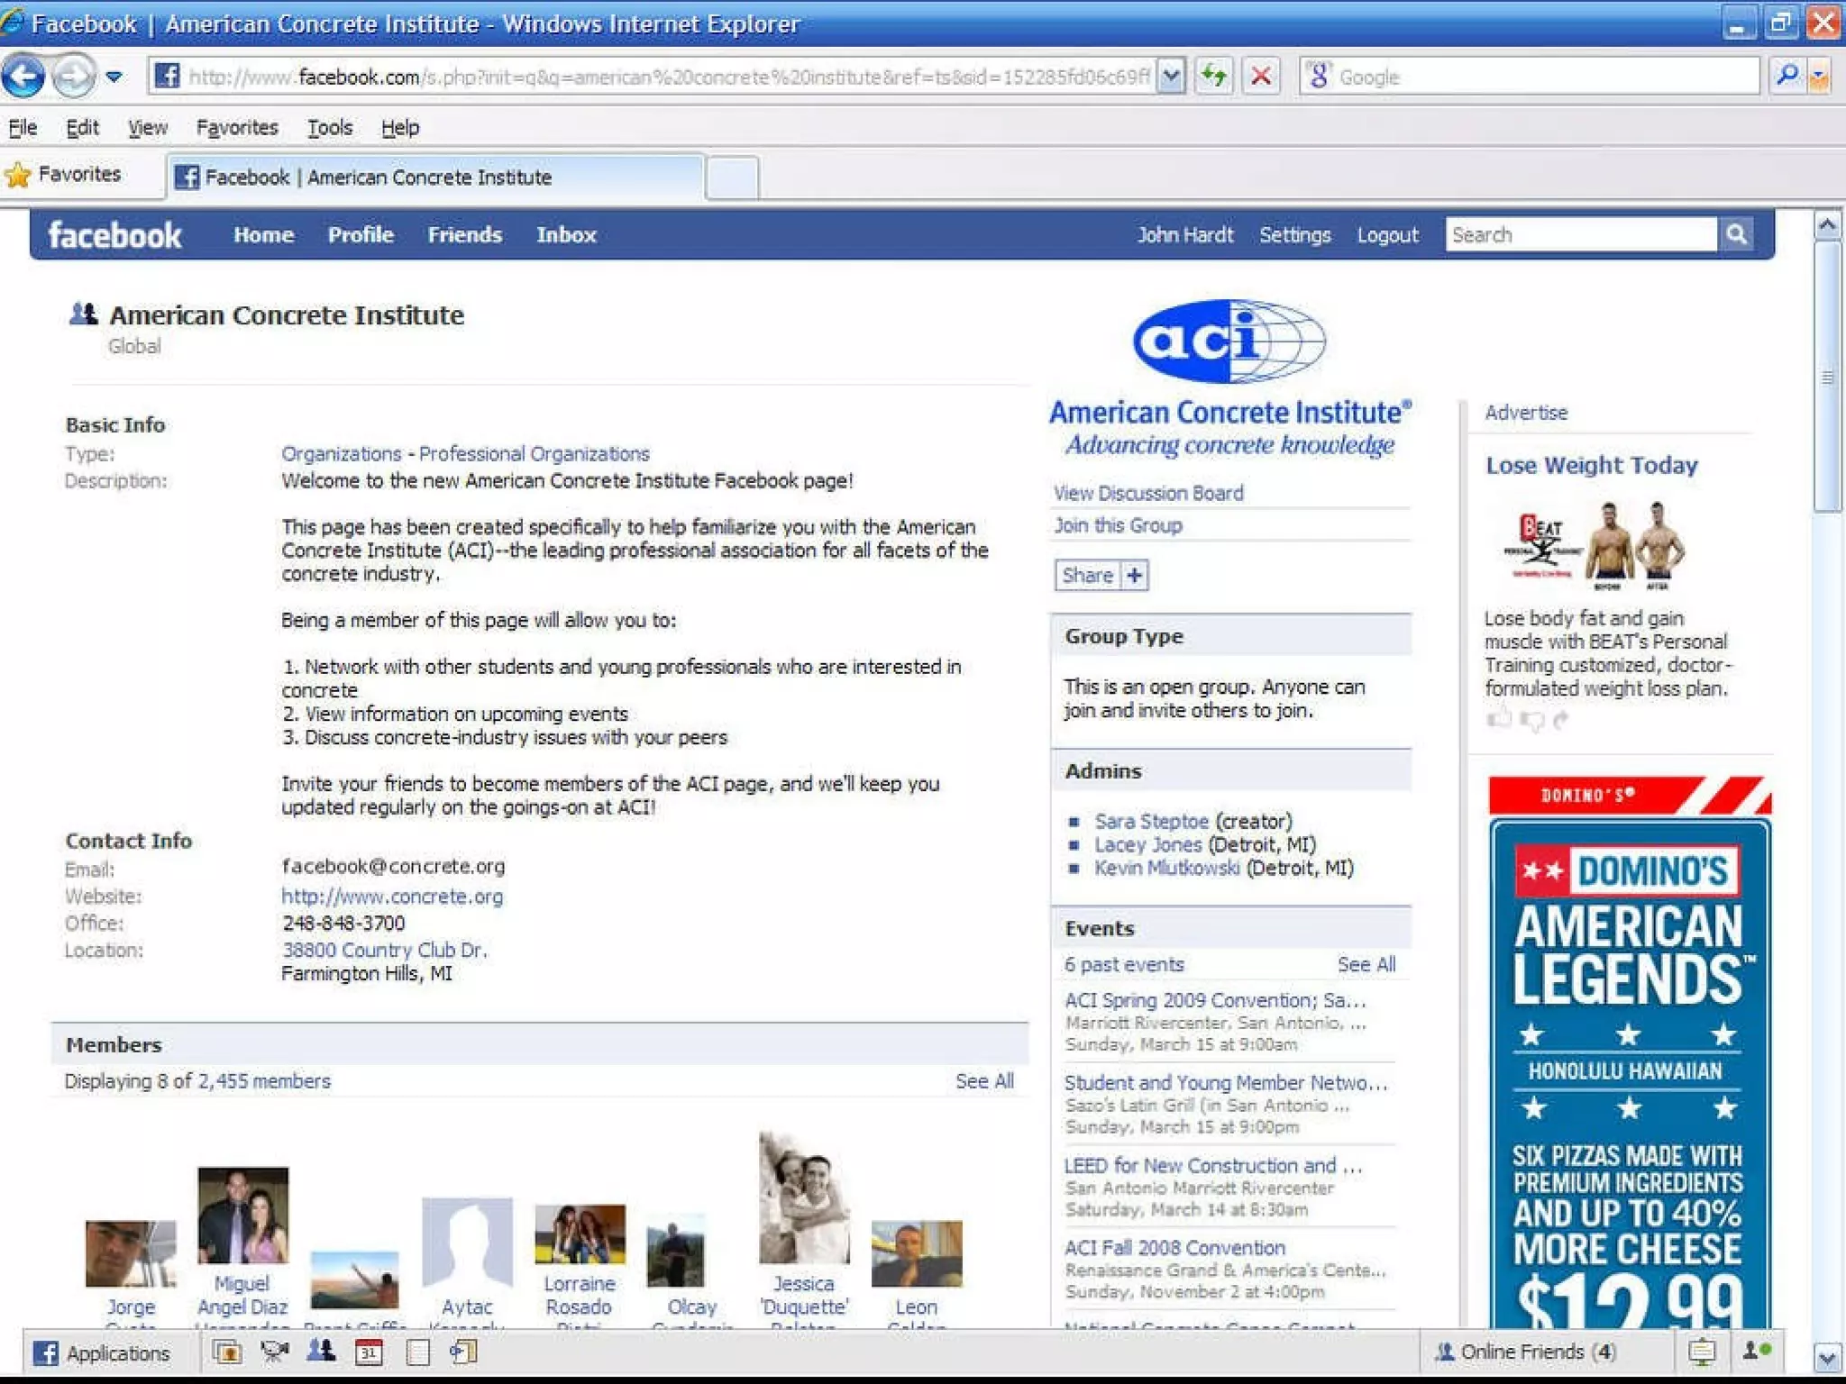Open the Inbox navigation tab
The width and height of the screenshot is (1846, 1384).
[566, 235]
